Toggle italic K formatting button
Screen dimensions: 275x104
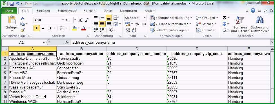[43, 28]
